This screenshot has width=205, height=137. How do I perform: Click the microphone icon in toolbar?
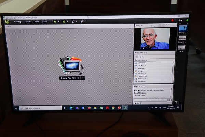(x=64, y=21)
